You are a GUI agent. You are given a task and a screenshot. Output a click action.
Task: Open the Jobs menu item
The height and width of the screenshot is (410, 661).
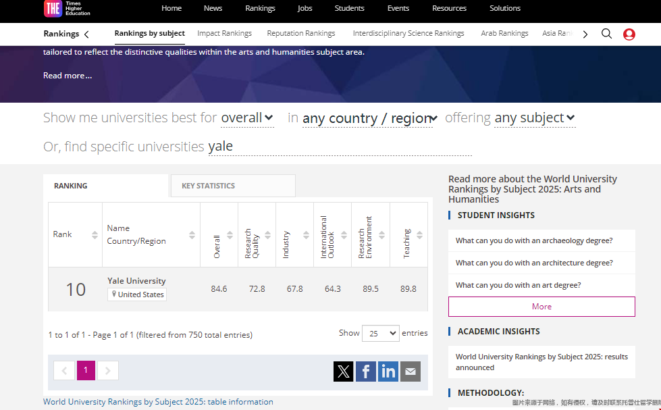(x=305, y=8)
